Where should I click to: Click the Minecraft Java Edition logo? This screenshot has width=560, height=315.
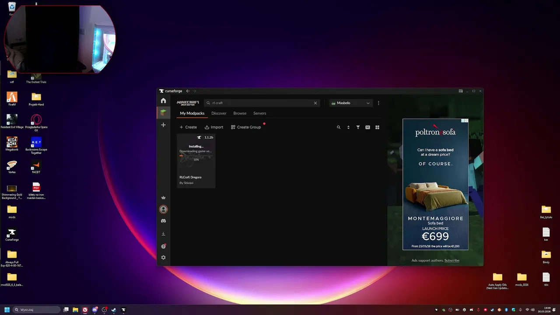188,103
